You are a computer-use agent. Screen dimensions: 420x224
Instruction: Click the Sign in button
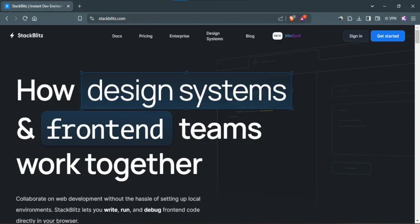point(356,36)
